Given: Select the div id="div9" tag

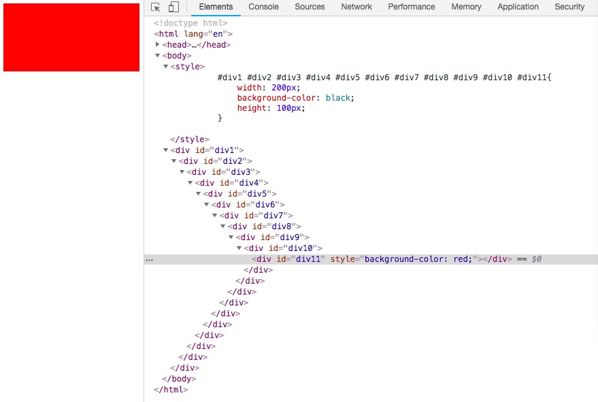Looking at the screenshot, I should (273, 237).
